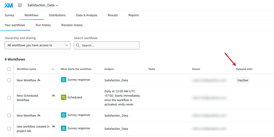Open the hamburger navigation menu
This screenshot has width=274, height=137.
point(20,5)
